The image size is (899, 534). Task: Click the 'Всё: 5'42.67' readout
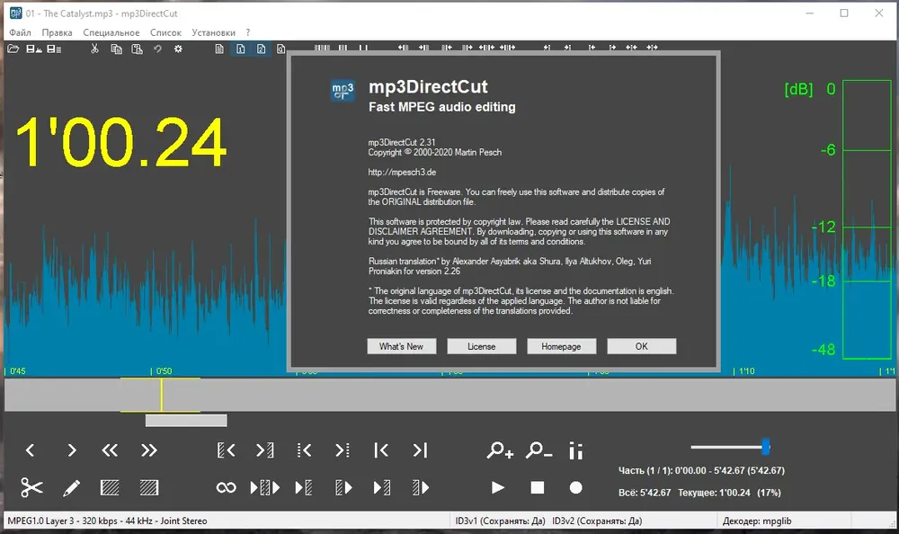tap(645, 493)
